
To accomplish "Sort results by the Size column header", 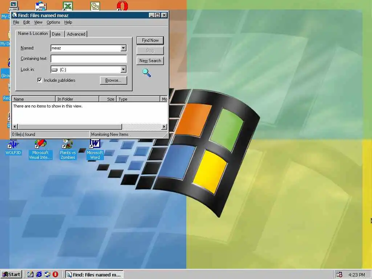I will 108,99.
